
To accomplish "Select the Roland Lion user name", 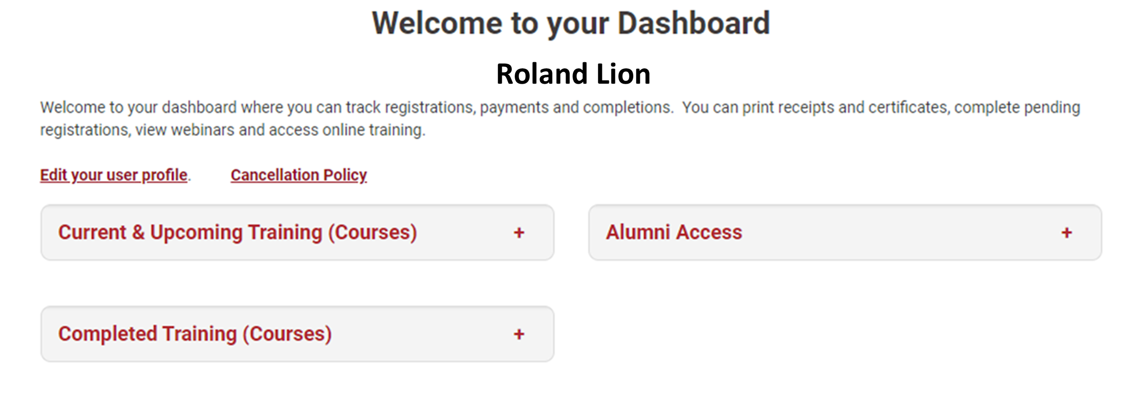I will (x=573, y=74).
